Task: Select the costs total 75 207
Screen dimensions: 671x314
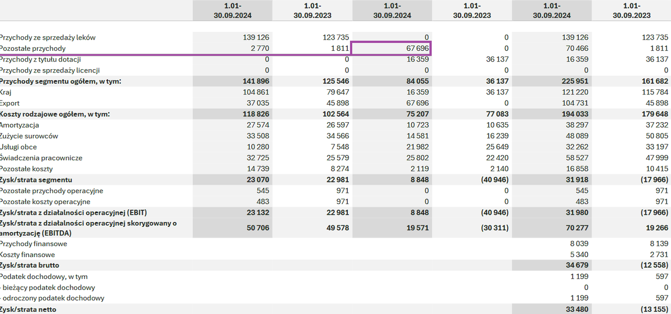Action: [x=418, y=114]
